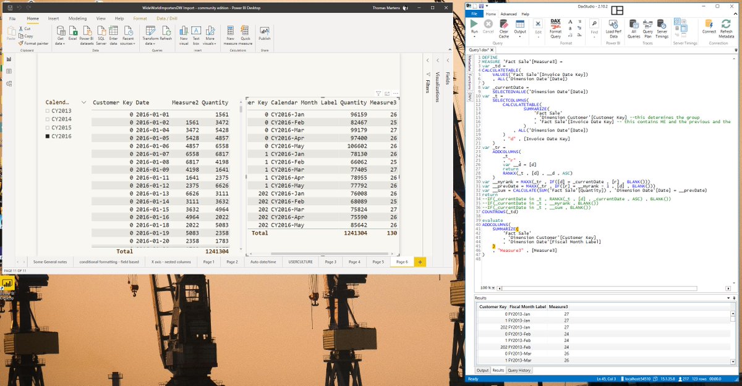
Task: Open the Data / Drill ribbon tab
Action: pos(166,19)
